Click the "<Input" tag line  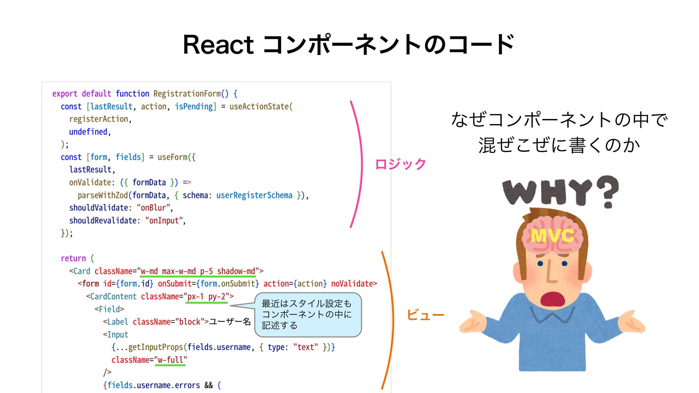coord(115,335)
